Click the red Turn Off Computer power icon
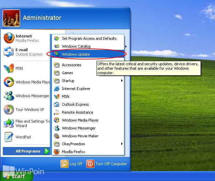 90,164
